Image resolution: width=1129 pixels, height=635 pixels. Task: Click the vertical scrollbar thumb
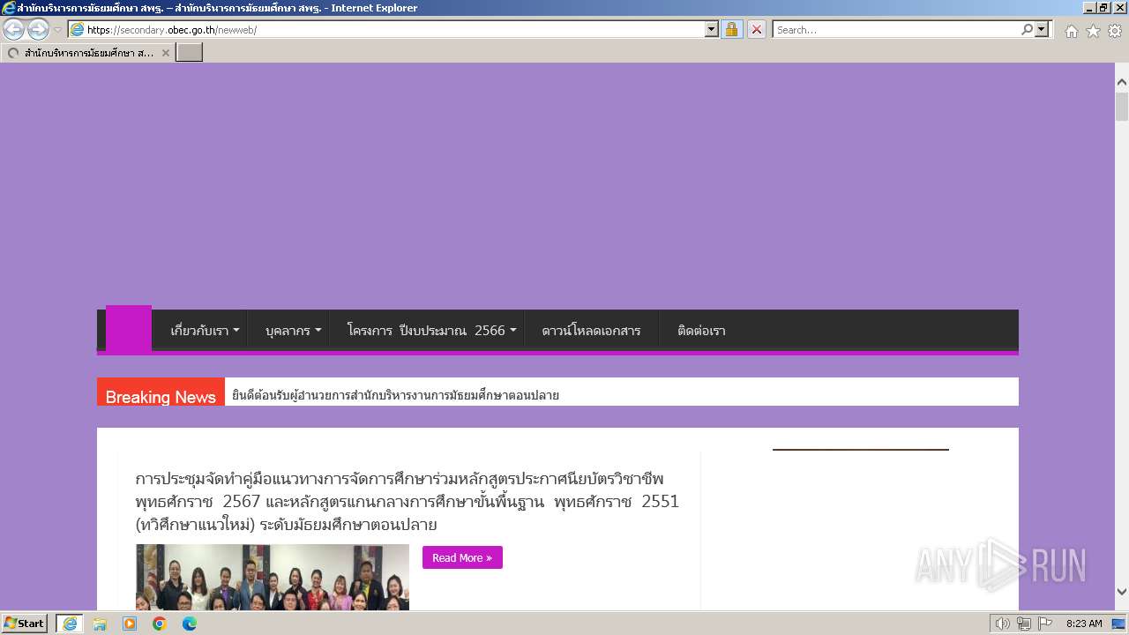(1122, 107)
